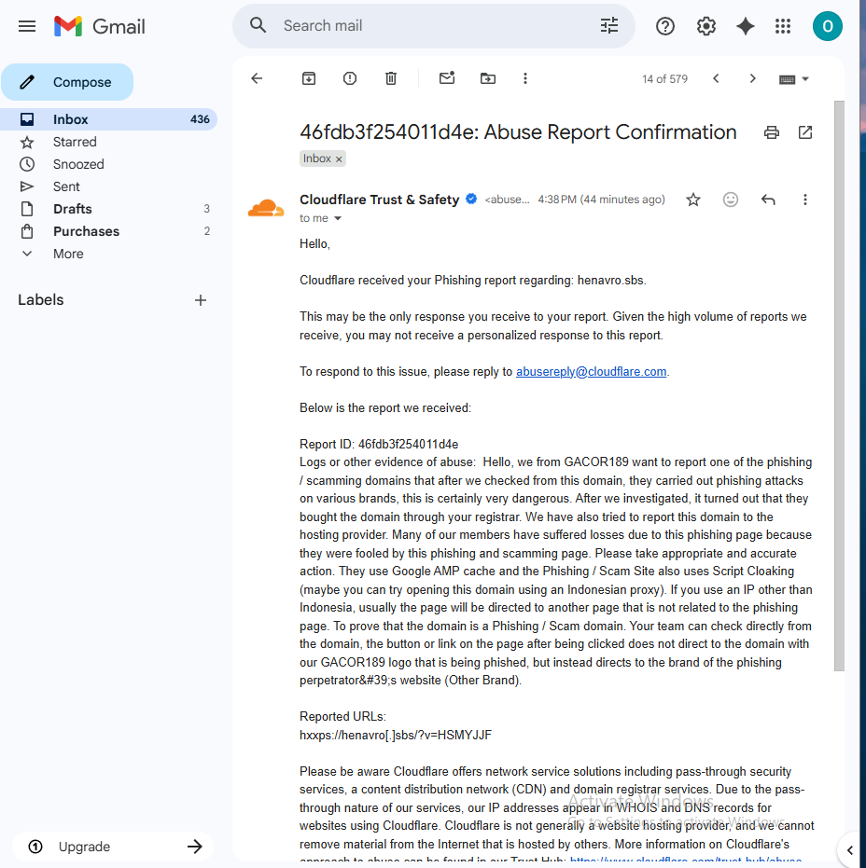Click the reported URL hxxps://henavro text

pyautogui.click(x=396, y=735)
